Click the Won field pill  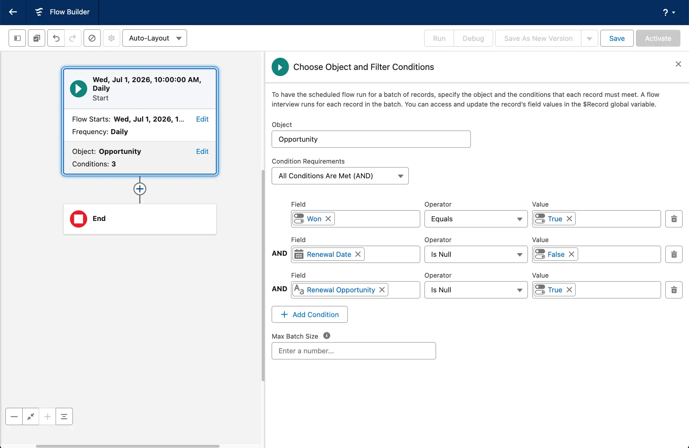[x=314, y=219]
